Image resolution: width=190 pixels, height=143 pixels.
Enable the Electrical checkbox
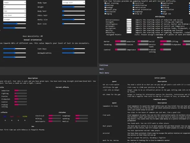133,3
